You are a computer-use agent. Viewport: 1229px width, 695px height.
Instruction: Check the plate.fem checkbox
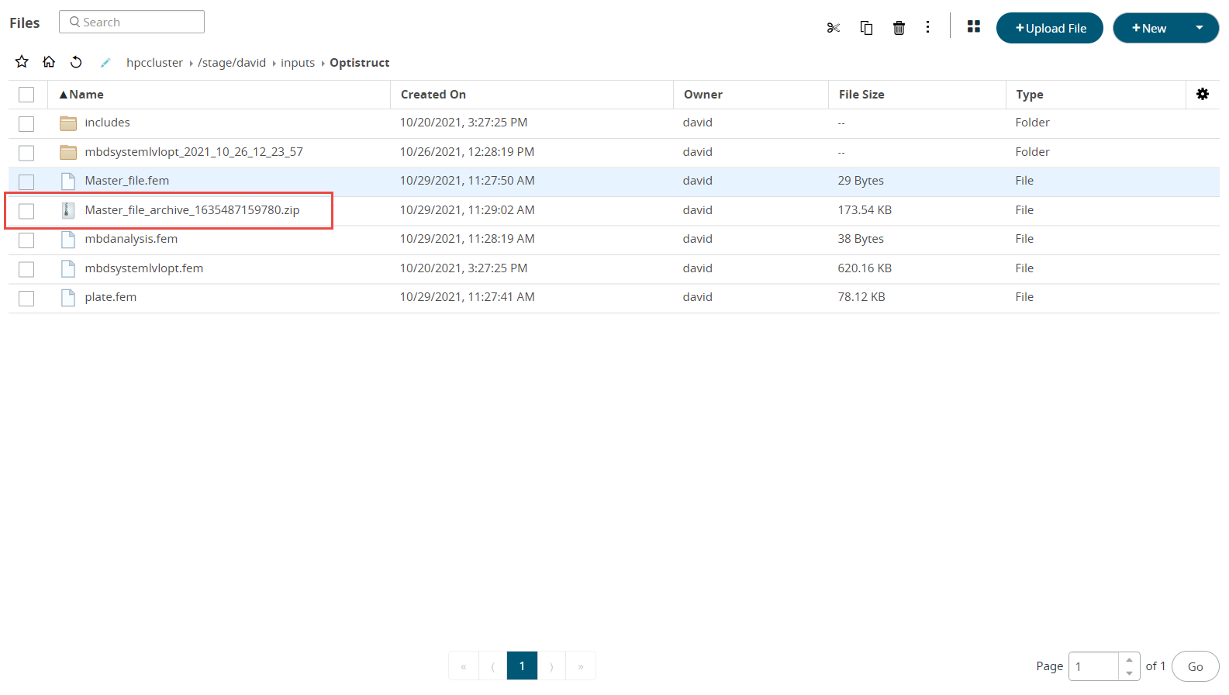(x=26, y=299)
